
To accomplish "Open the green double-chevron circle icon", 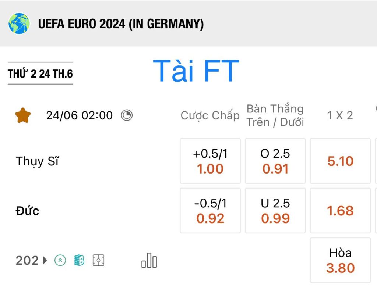I will 60,260.
